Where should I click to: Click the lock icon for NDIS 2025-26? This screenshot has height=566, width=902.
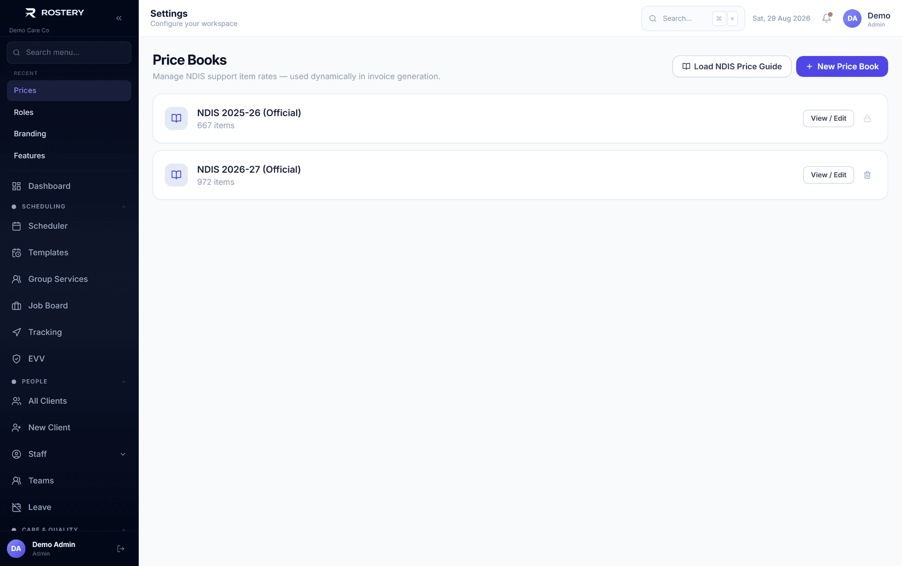click(x=867, y=118)
